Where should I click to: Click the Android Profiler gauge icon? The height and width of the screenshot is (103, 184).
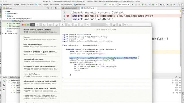coord(149,5)
